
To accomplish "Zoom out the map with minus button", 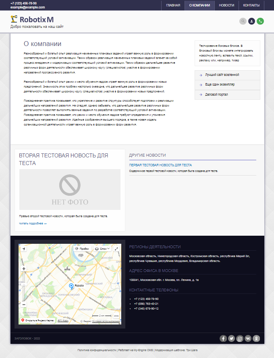I will pyautogui.click(x=24, y=304).
